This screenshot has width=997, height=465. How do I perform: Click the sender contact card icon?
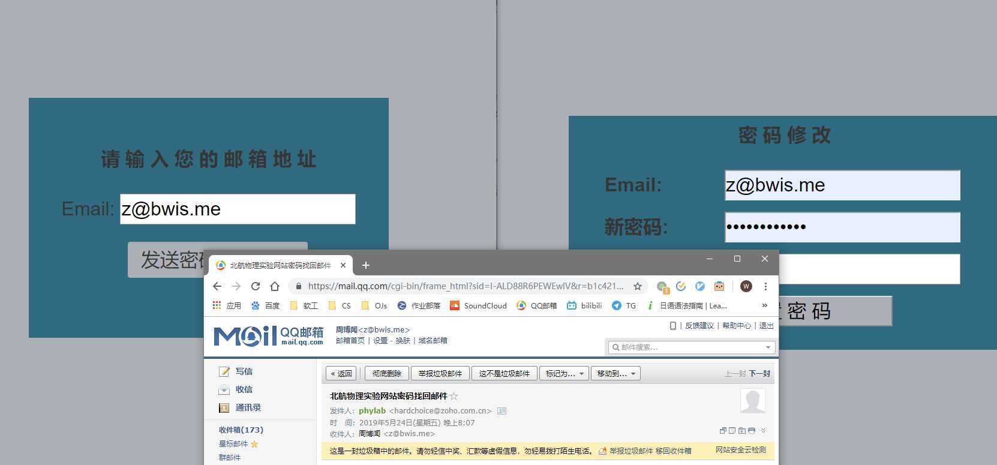click(x=502, y=411)
